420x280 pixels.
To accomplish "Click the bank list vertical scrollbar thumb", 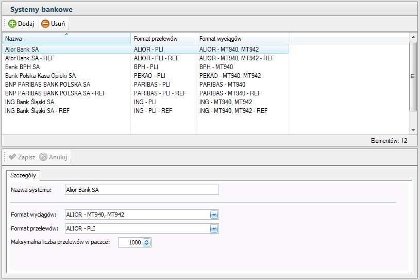I will (x=413, y=76).
